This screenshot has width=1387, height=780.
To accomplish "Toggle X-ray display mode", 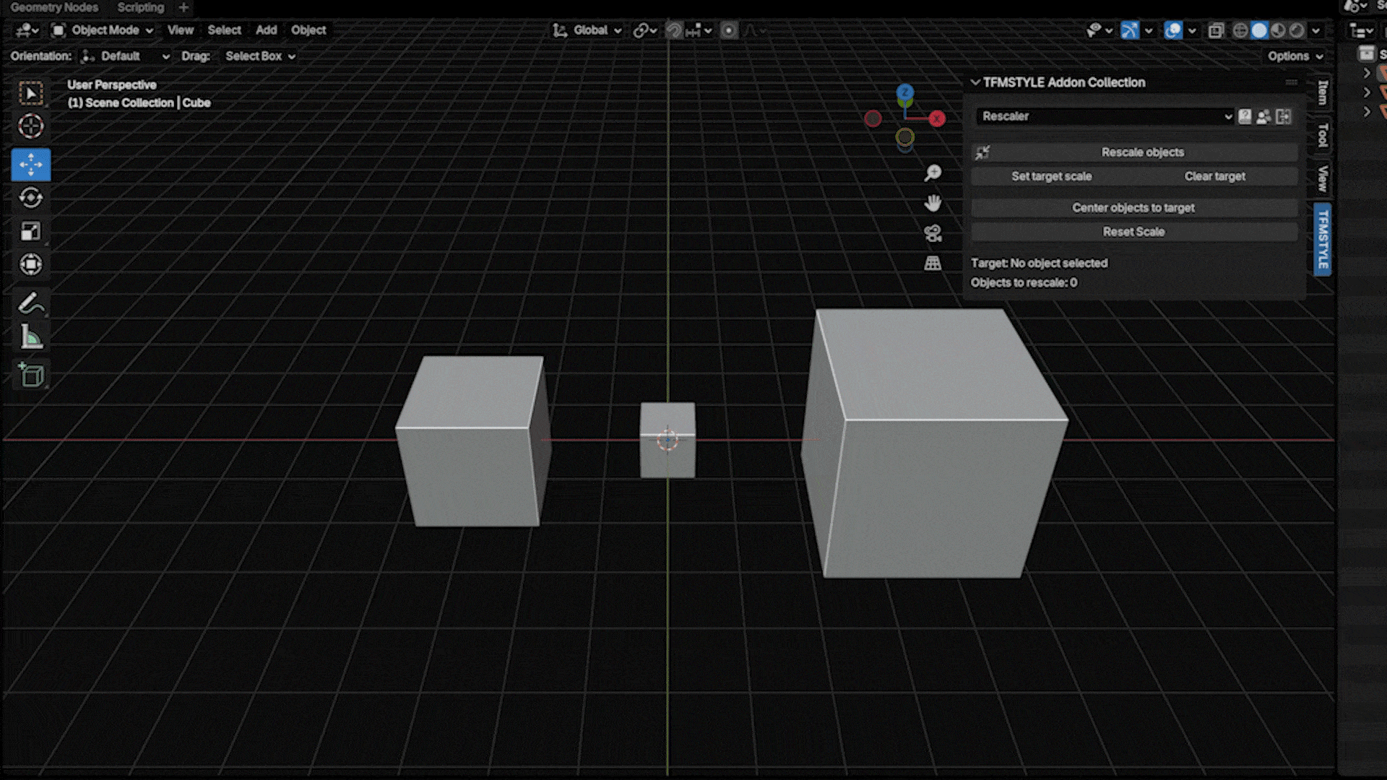I will pos(1216,30).
